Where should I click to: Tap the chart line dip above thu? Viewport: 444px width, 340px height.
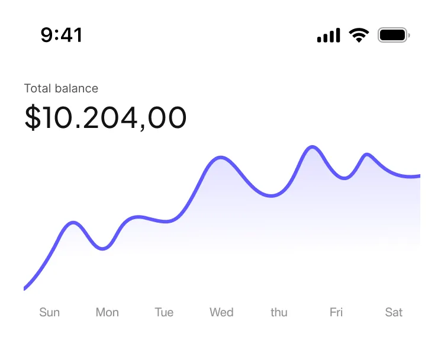point(272,195)
